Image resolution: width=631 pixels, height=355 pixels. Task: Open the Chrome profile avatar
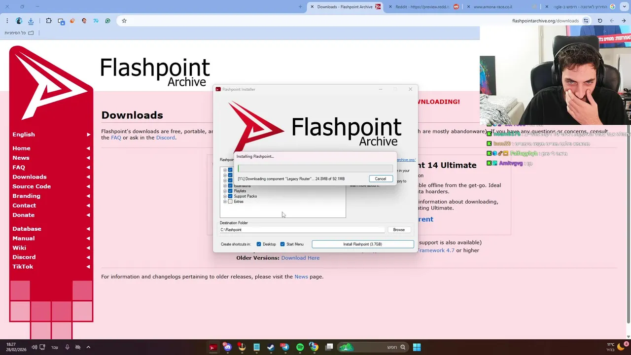pyautogui.click(x=19, y=21)
